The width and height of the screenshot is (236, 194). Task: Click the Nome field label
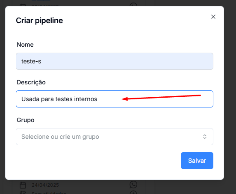tap(25, 45)
